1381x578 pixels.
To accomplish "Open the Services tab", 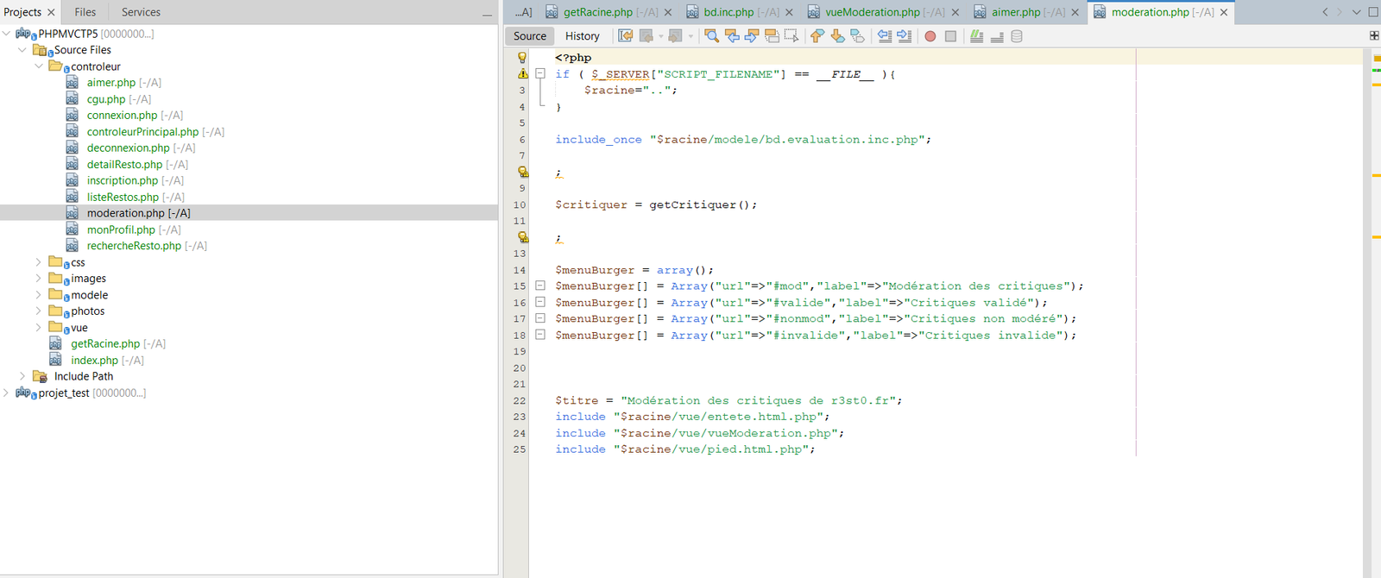I will 141,12.
